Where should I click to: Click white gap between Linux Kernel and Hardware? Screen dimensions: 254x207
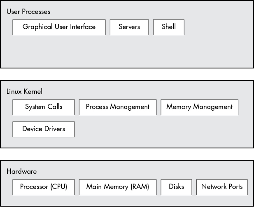pyautogui.click(x=127, y=154)
